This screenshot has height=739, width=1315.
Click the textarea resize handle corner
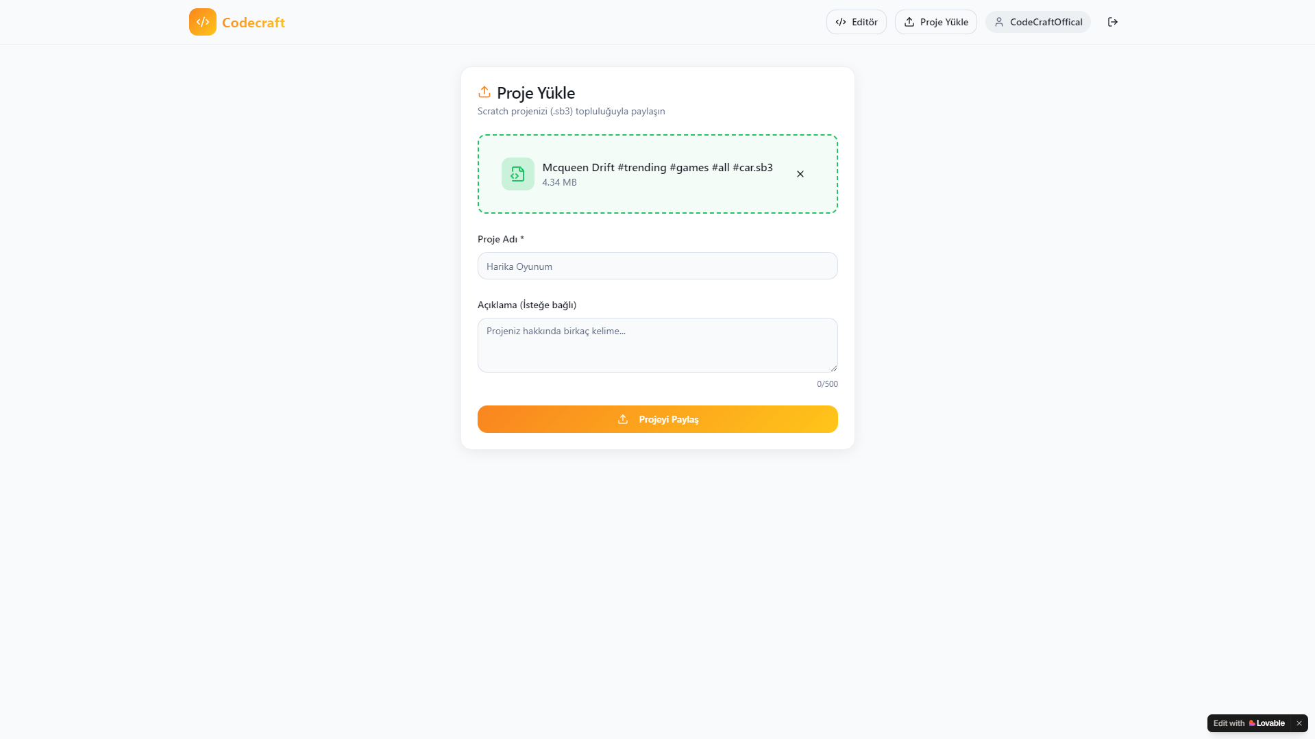[x=834, y=368]
